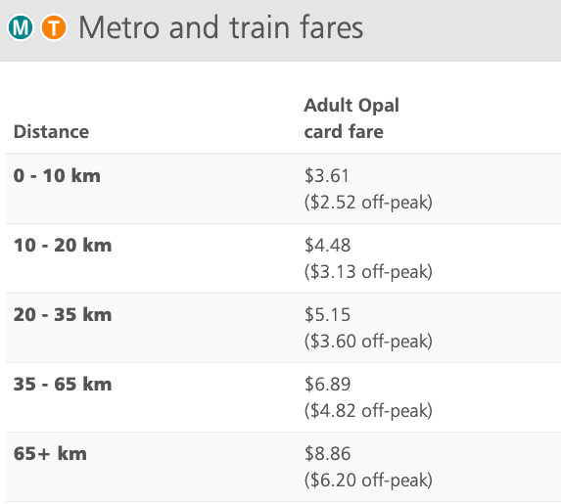Click the Metro and train fares heading

(220, 27)
